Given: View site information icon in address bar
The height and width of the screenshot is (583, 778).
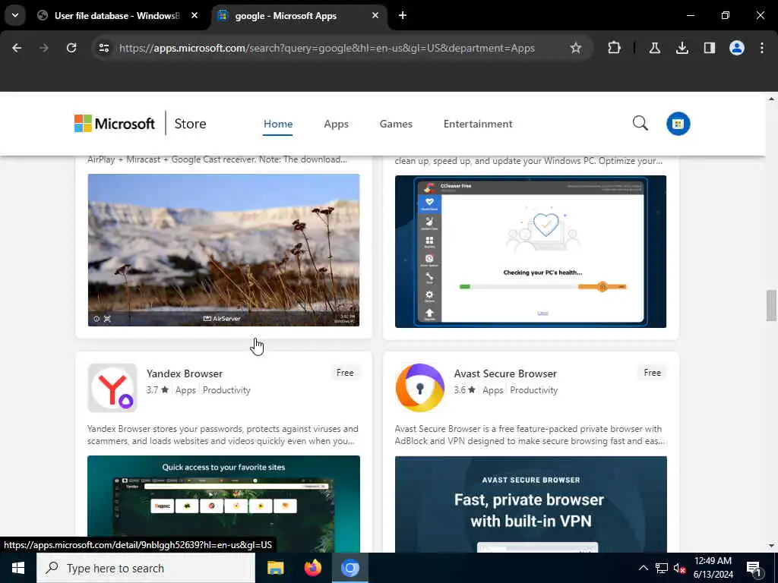Looking at the screenshot, I should click(104, 48).
